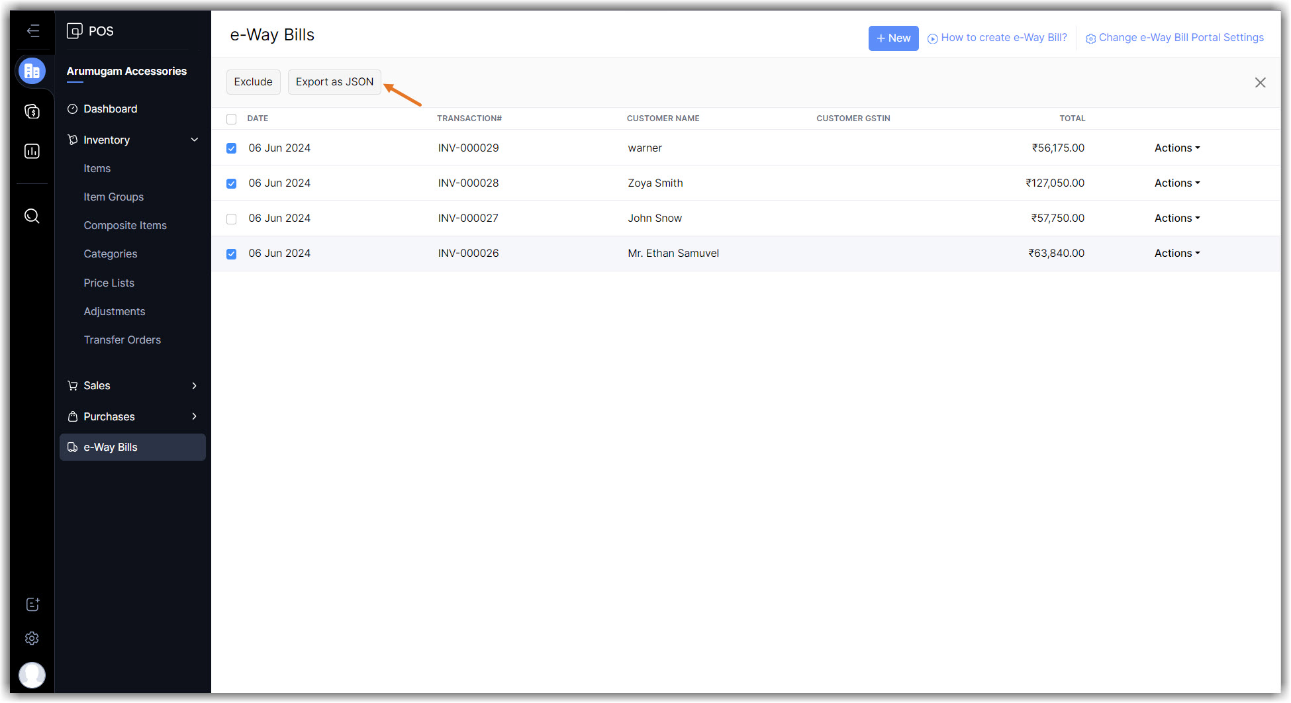Go to Composite Items in the sidebar
Image resolution: width=1291 pixels, height=703 pixels.
(125, 226)
